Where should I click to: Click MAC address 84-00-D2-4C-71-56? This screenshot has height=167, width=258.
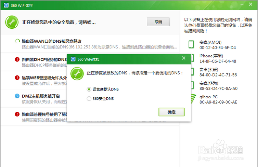(x=218, y=75)
